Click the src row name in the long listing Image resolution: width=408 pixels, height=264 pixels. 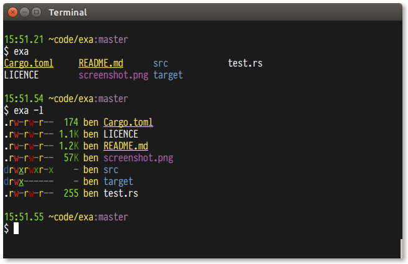click(111, 169)
